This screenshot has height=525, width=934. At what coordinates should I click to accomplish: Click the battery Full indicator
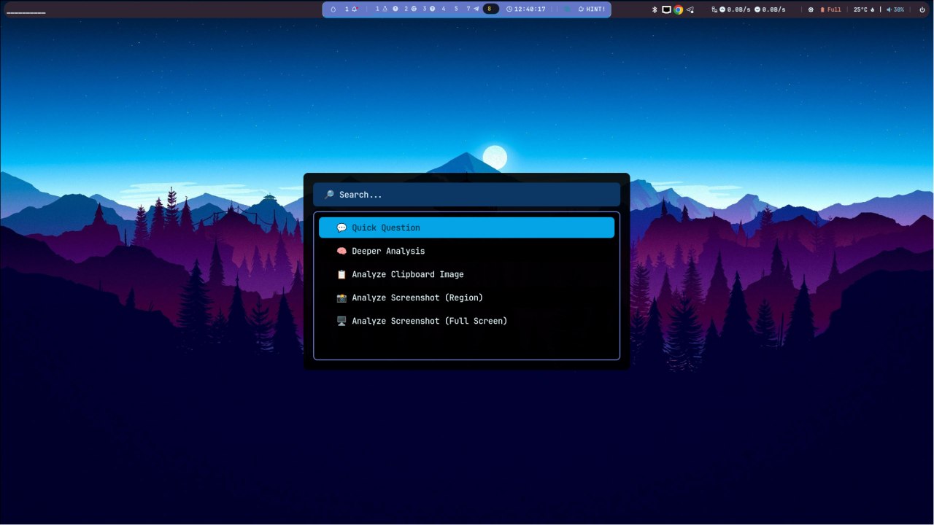[x=830, y=9]
